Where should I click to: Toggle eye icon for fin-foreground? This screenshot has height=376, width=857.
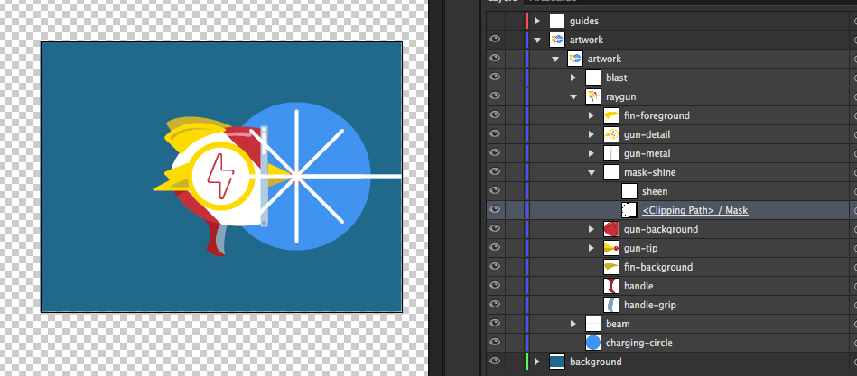pos(495,115)
